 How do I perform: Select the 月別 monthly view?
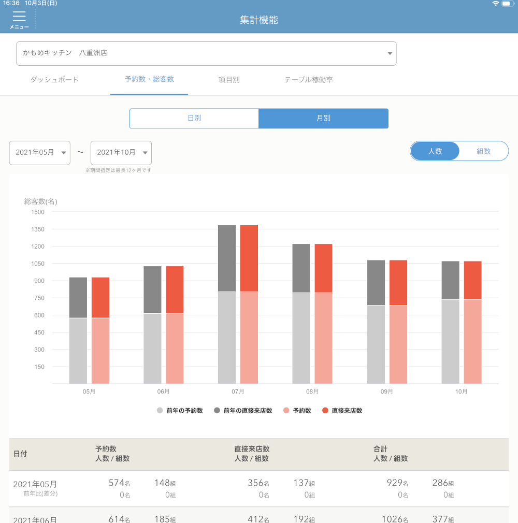pos(323,118)
